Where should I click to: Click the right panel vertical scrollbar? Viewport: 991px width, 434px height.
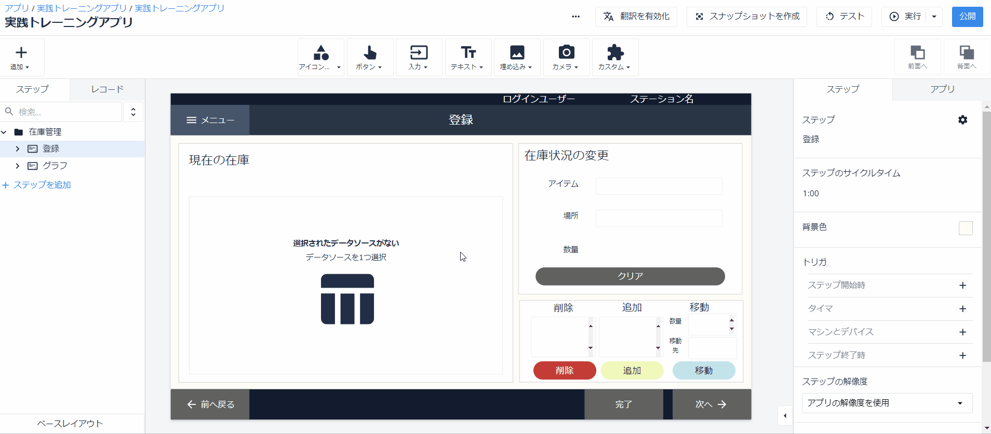coord(987,236)
